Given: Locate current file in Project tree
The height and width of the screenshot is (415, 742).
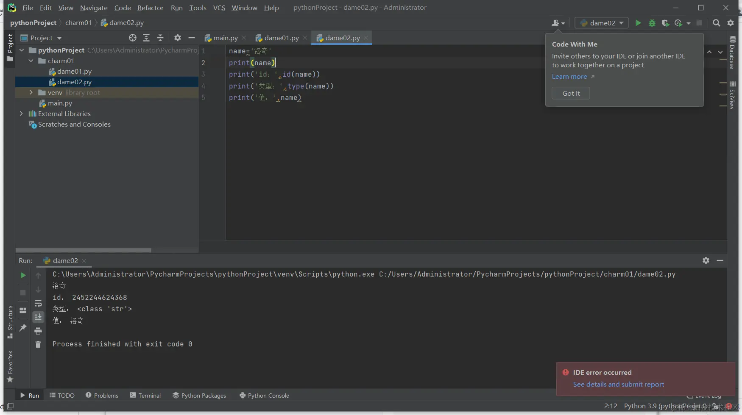Looking at the screenshot, I should click(x=133, y=38).
